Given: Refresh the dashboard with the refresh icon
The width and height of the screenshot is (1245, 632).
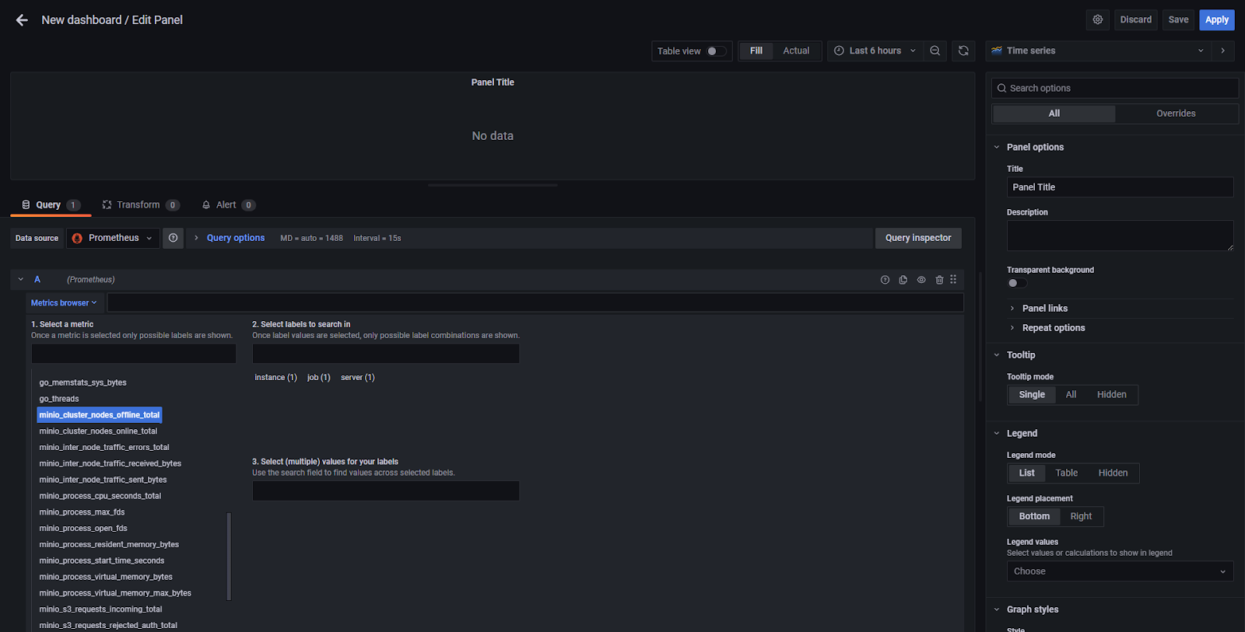Looking at the screenshot, I should [963, 51].
